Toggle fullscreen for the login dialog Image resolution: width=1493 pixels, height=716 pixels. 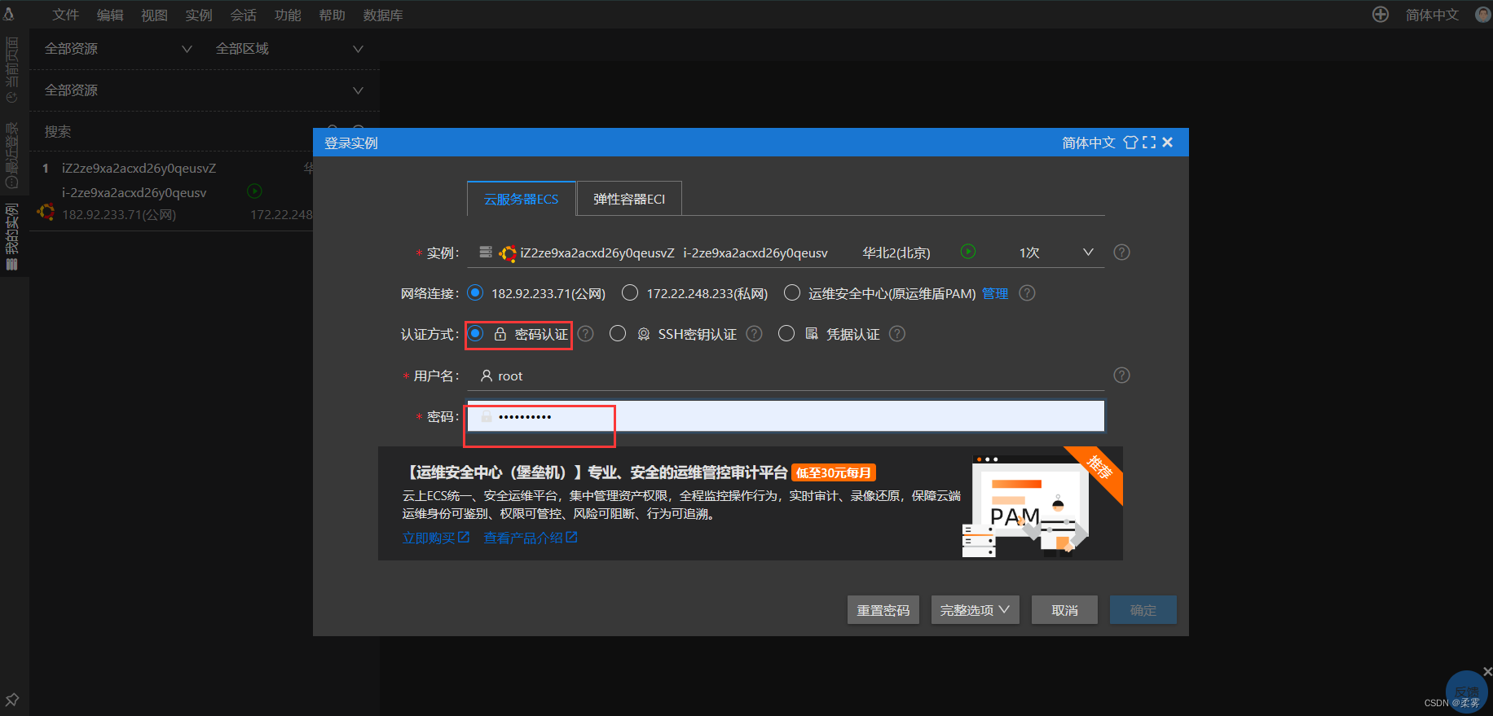point(1149,143)
